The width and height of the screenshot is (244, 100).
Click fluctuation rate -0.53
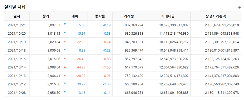tap(107, 34)
